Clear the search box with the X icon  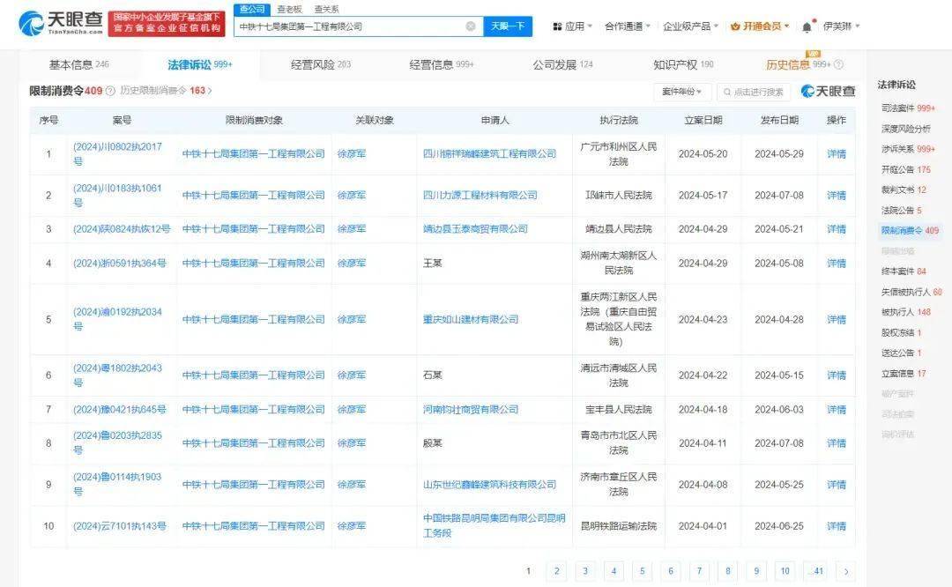(471, 26)
